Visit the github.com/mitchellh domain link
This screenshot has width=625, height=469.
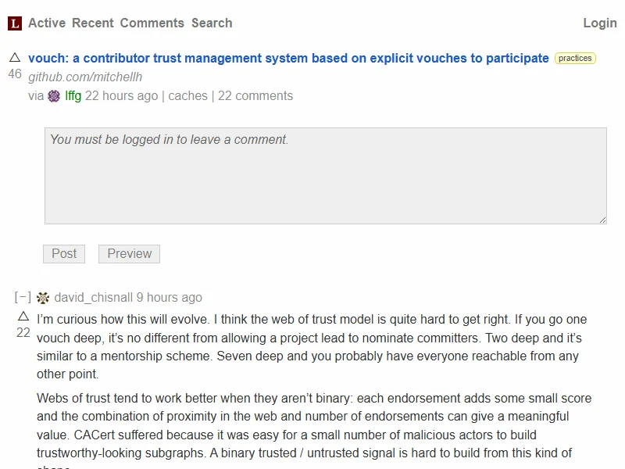[x=85, y=77]
